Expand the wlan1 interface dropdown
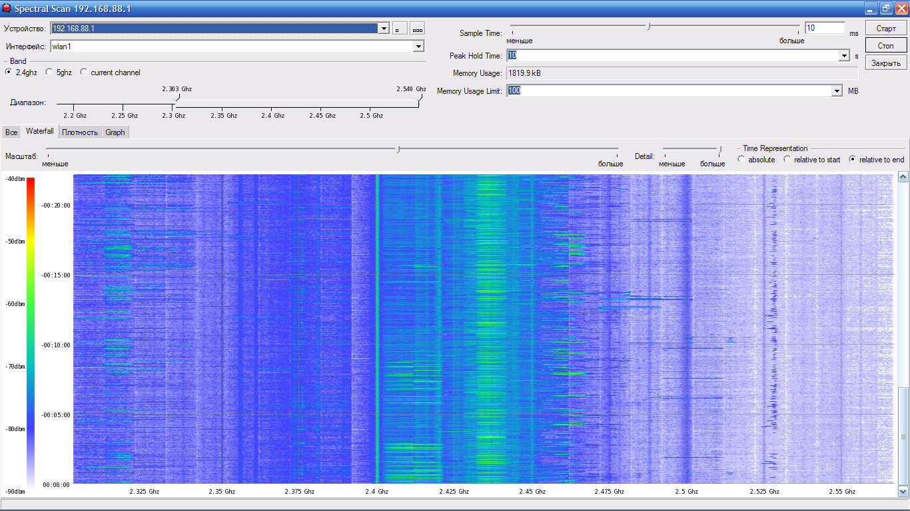 (418, 46)
